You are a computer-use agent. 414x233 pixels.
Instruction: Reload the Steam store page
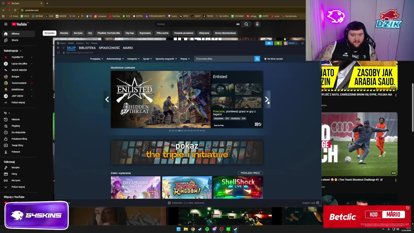pyautogui.click(x=58, y=52)
